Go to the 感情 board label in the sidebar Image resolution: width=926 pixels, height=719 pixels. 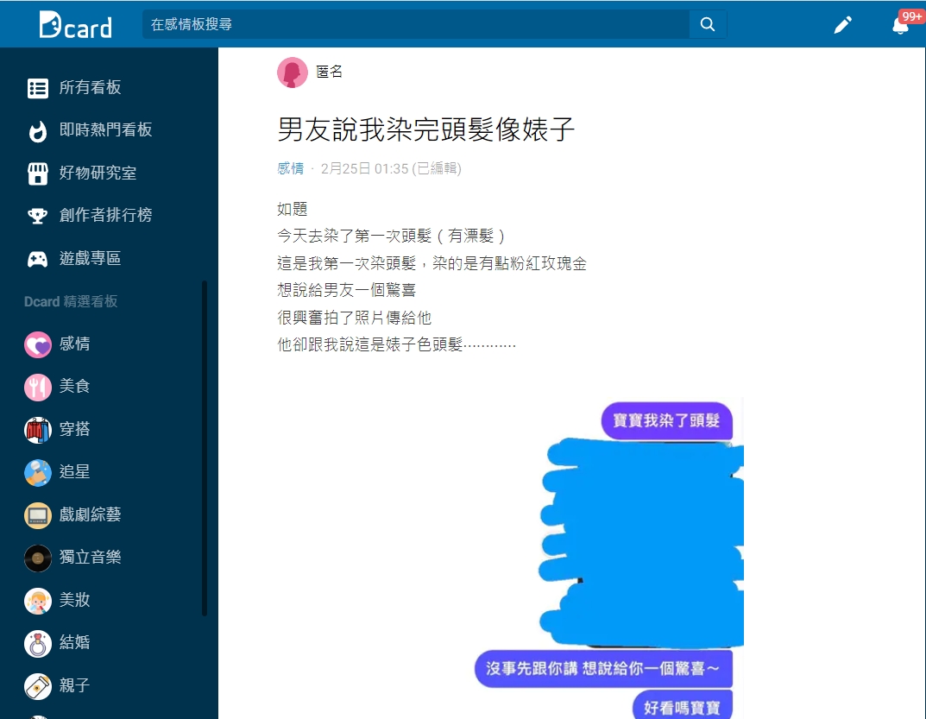click(x=74, y=344)
